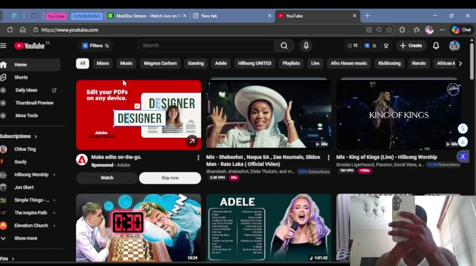Open browser settings three-dot menu

[442, 30]
